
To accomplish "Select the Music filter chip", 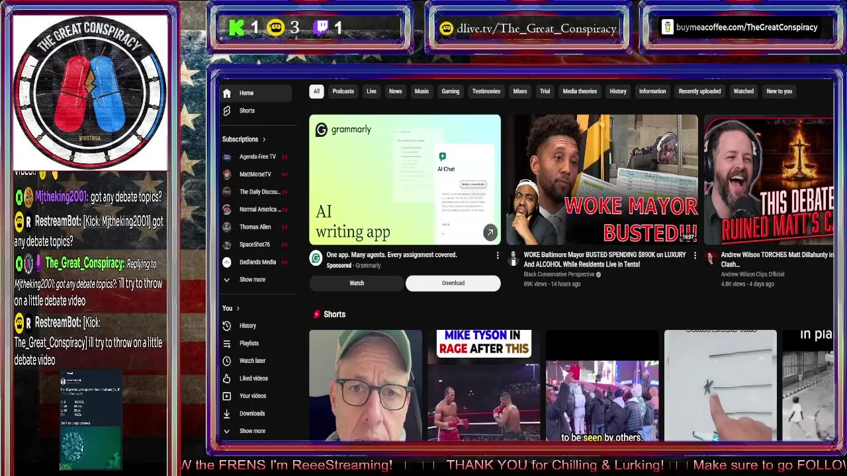I will click(422, 91).
